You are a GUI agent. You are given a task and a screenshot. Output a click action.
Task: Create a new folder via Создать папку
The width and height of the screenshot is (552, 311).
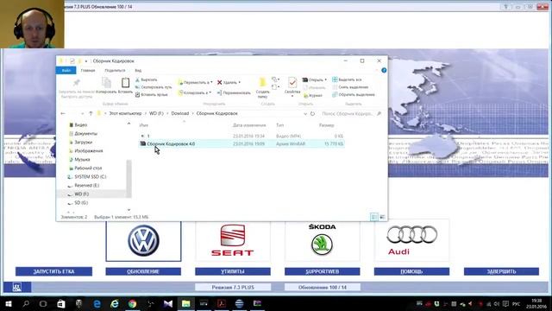(262, 87)
